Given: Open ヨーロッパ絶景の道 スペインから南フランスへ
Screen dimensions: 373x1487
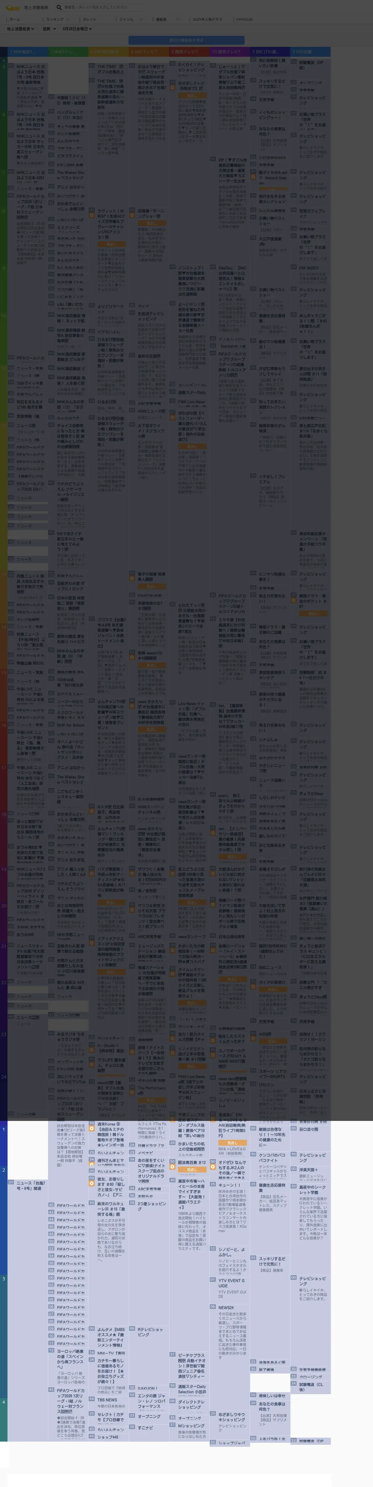Looking at the screenshot, I should tap(71, 1359).
